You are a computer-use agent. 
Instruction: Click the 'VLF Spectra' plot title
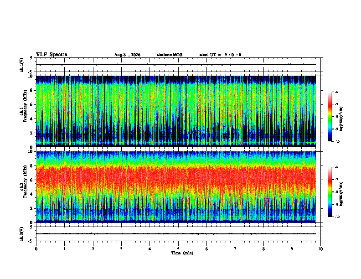click(x=52, y=55)
